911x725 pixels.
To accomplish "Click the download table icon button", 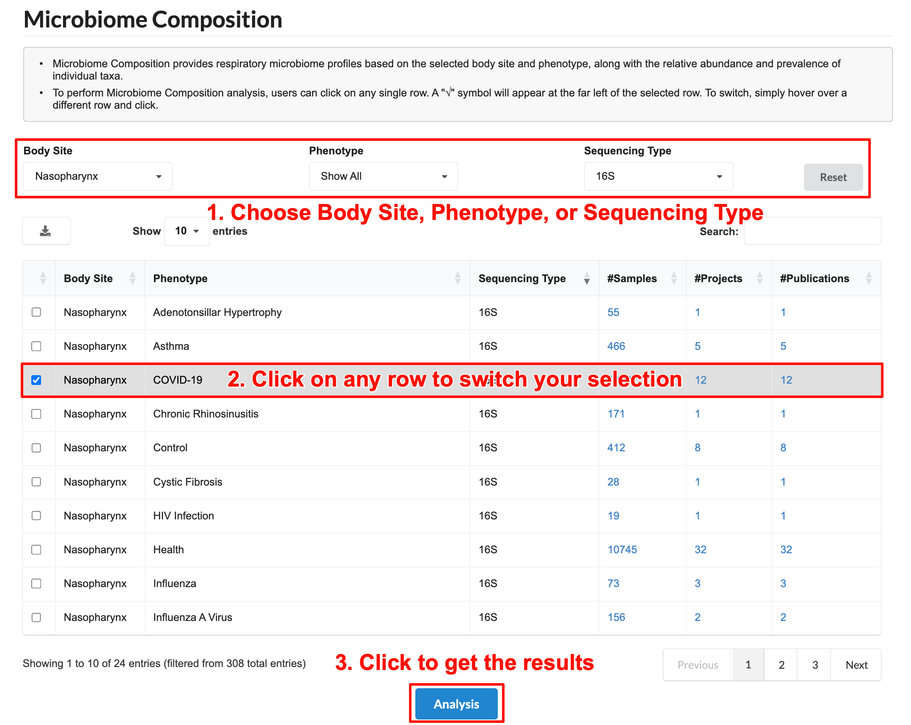I will pyautogui.click(x=46, y=231).
